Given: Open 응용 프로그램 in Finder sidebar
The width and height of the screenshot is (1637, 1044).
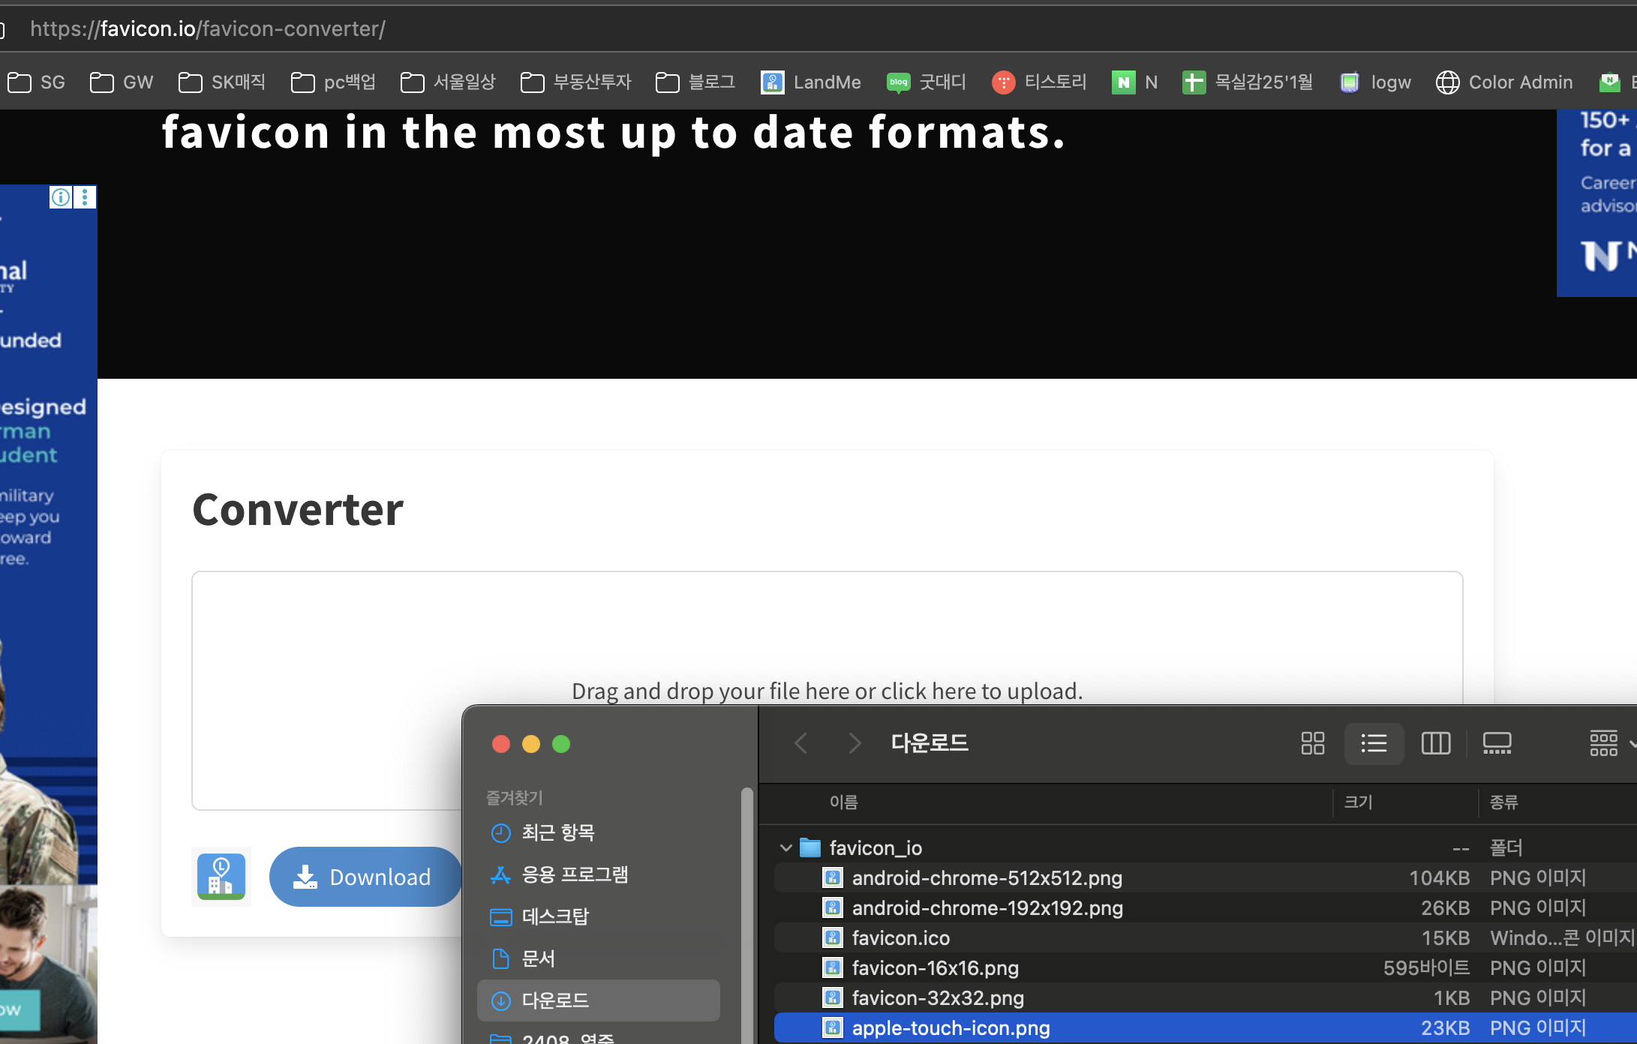Looking at the screenshot, I should click(x=575, y=874).
